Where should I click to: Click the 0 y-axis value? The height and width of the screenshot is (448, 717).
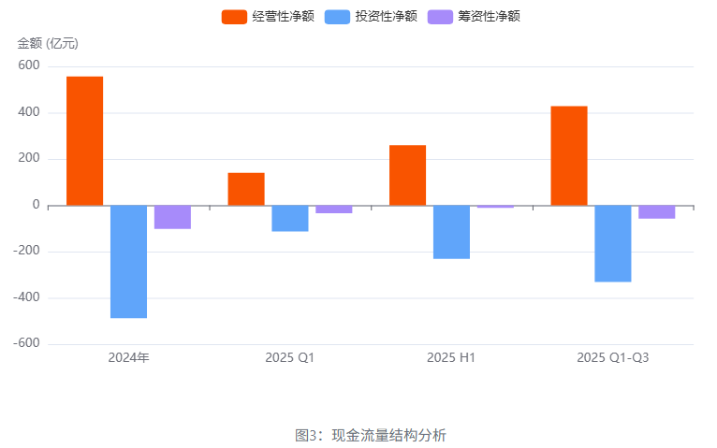37,205
